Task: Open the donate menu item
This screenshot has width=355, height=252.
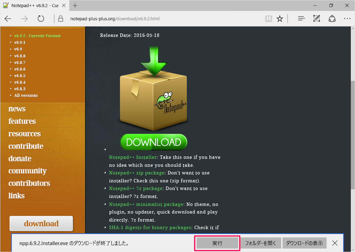Action: tap(20, 159)
